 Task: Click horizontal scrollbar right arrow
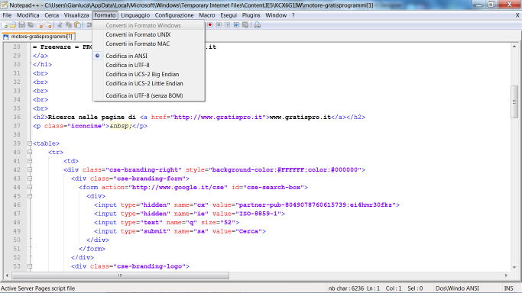coord(506,275)
